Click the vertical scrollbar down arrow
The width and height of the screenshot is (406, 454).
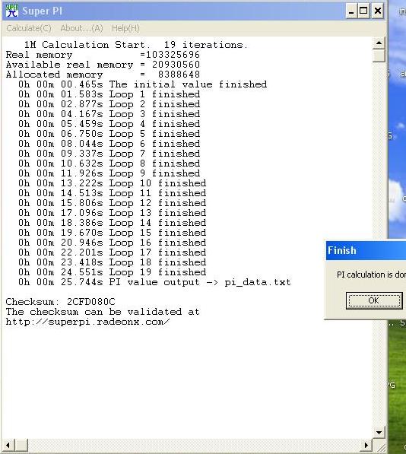tap(379, 433)
